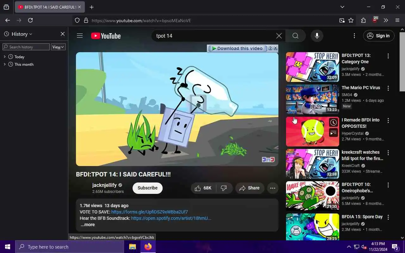Show more tools overflow chevron
This screenshot has width=405, height=253.
click(x=386, y=21)
